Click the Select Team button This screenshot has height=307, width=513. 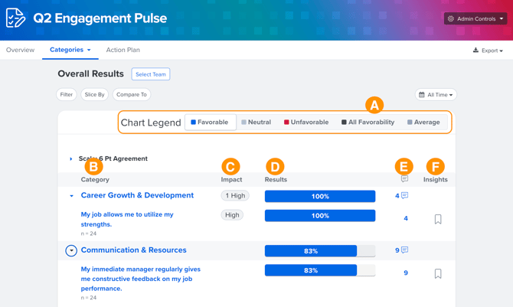151,74
